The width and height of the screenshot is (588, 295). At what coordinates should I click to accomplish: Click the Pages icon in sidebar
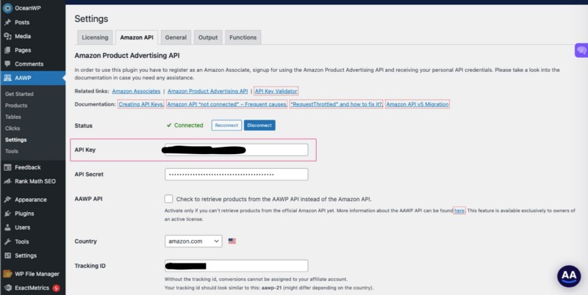(x=7, y=50)
